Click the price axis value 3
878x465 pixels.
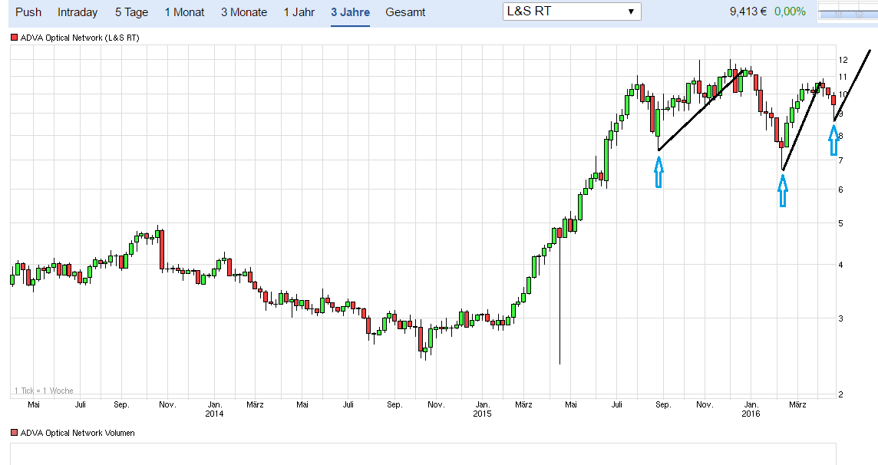[840, 318]
